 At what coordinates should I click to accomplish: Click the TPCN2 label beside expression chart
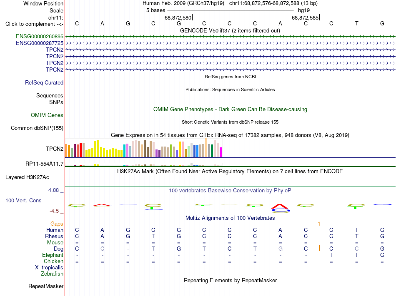(55, 149)
